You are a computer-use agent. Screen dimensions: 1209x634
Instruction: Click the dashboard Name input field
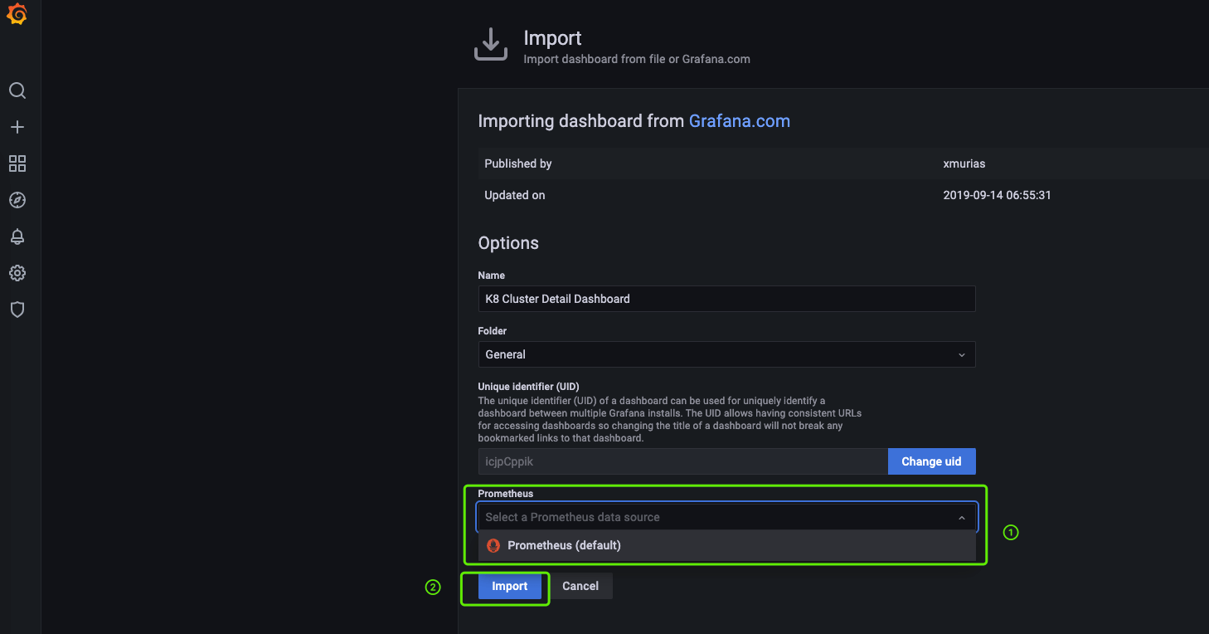pyautogui.click(x=726, y=299)
